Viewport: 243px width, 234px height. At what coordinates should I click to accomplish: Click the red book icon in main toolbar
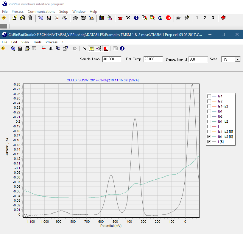click(223, 18)
